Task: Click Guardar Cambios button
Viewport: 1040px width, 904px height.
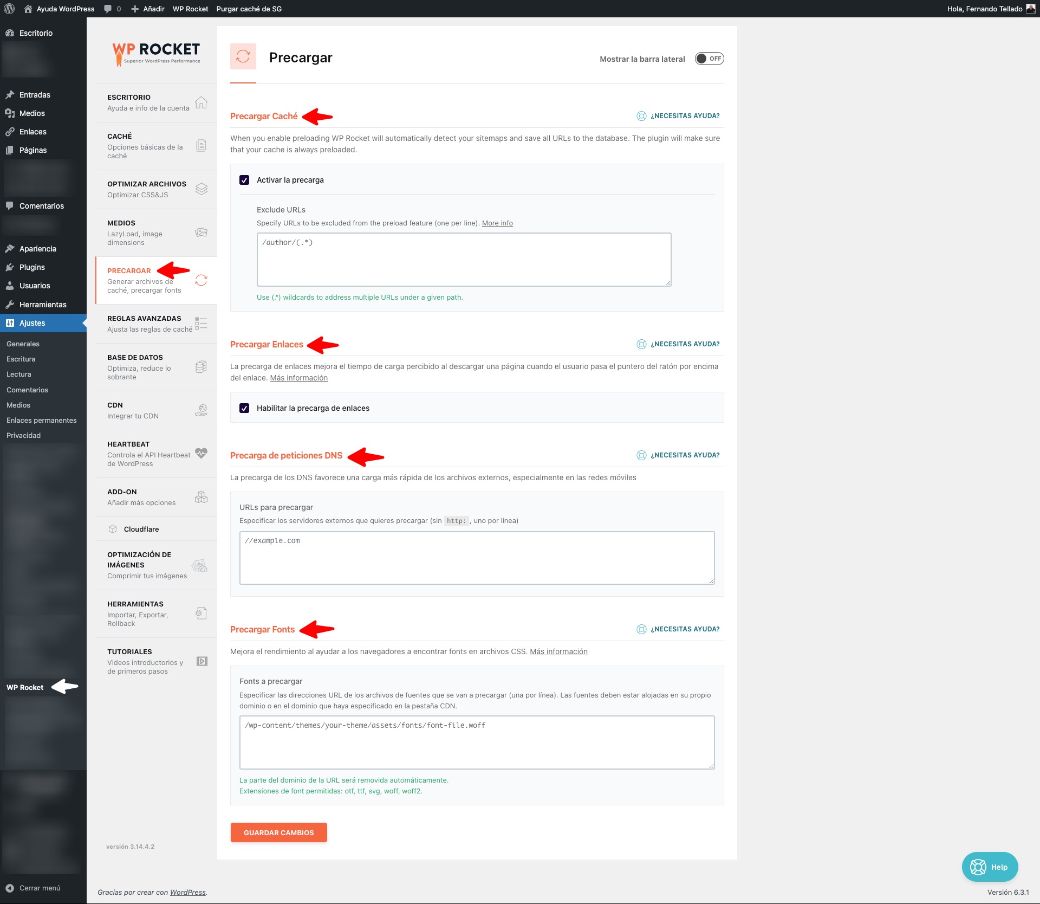Action: [278, 832]
